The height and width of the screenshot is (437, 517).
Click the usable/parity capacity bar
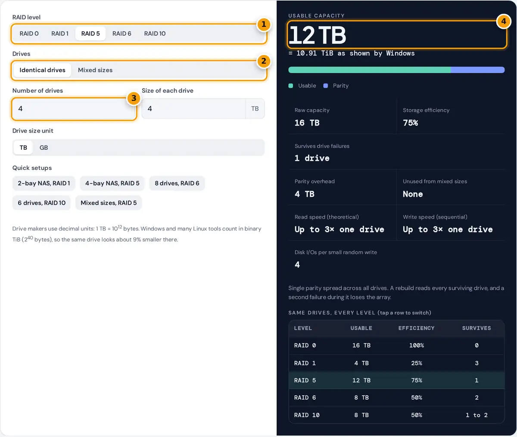point(396,70)
